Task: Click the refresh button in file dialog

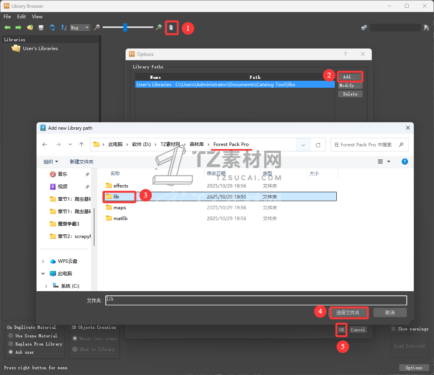Action: tap(318, 145)
